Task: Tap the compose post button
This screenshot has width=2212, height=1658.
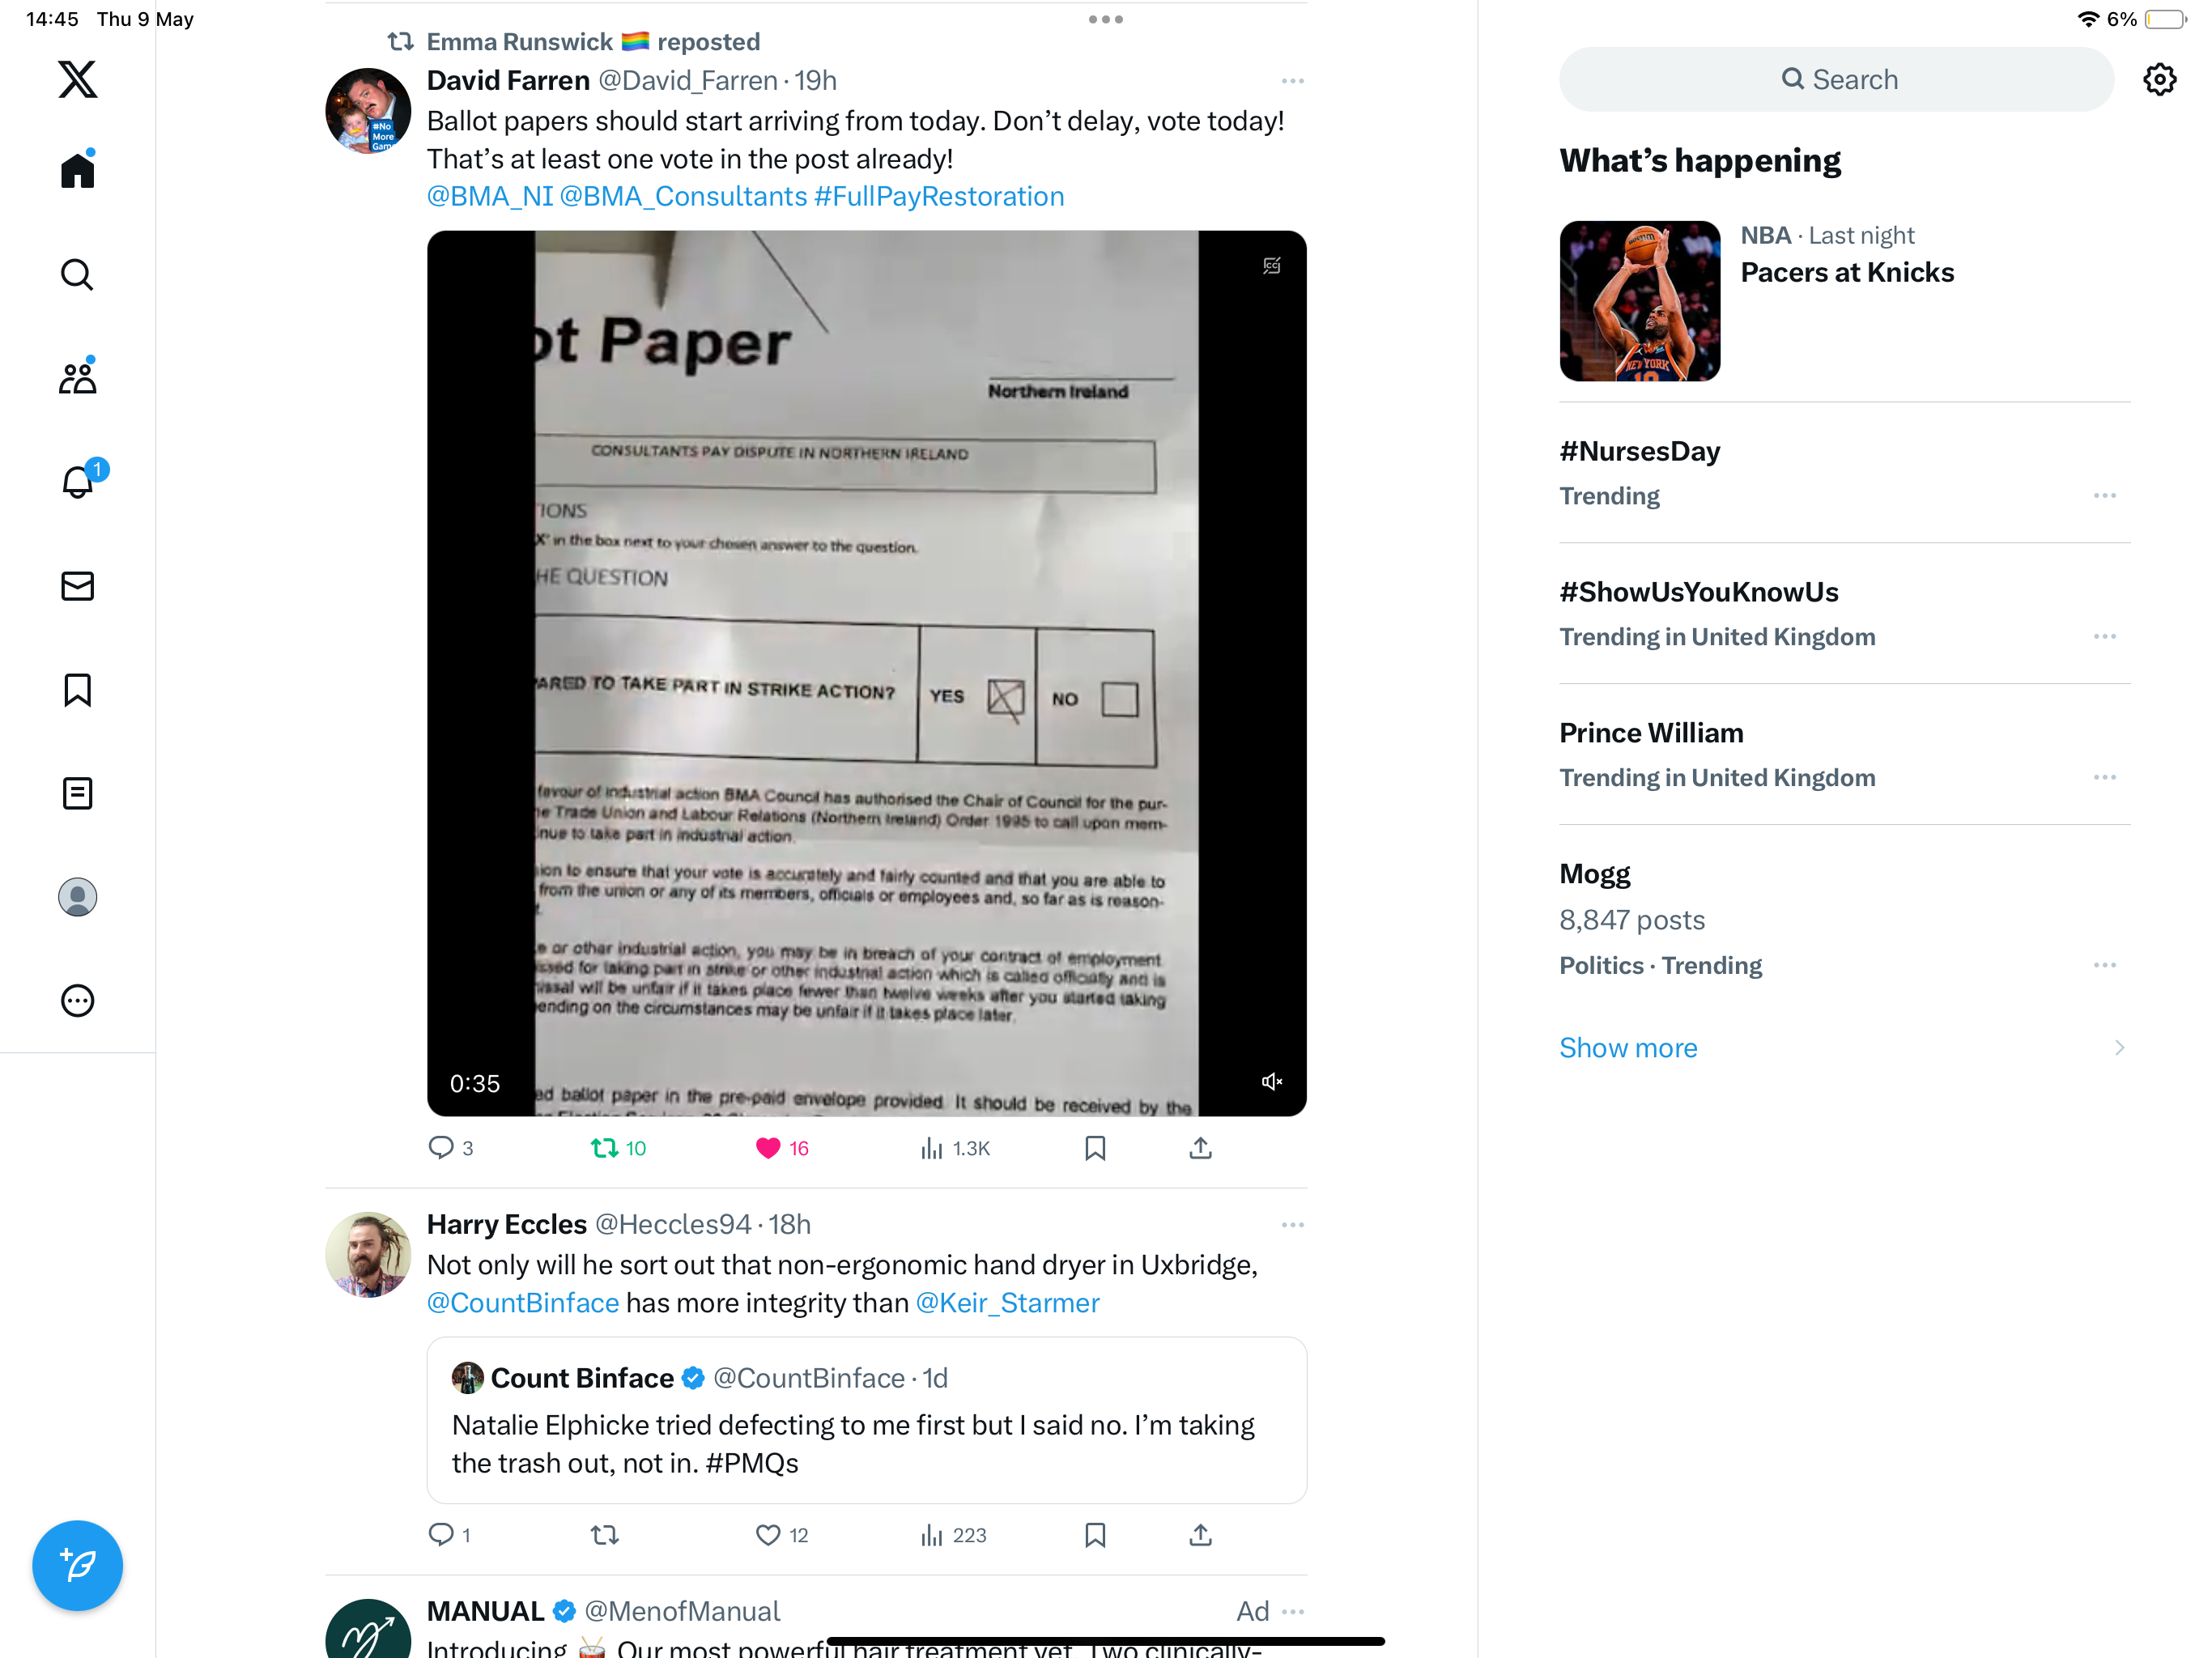Action: tap(77, 1565)
